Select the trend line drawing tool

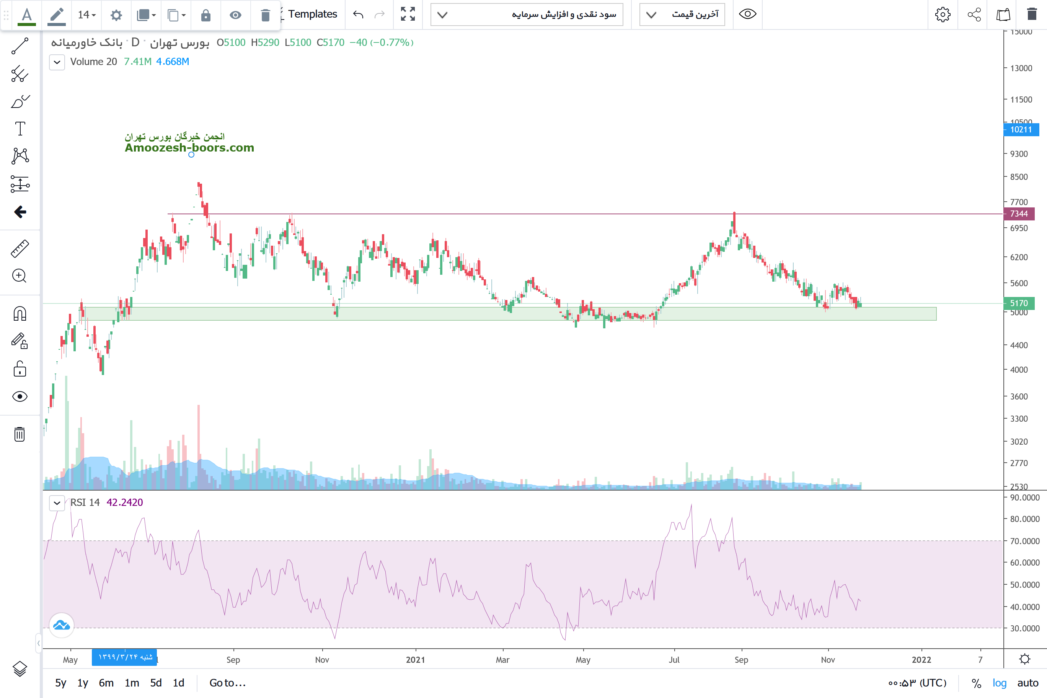point(20,46)
